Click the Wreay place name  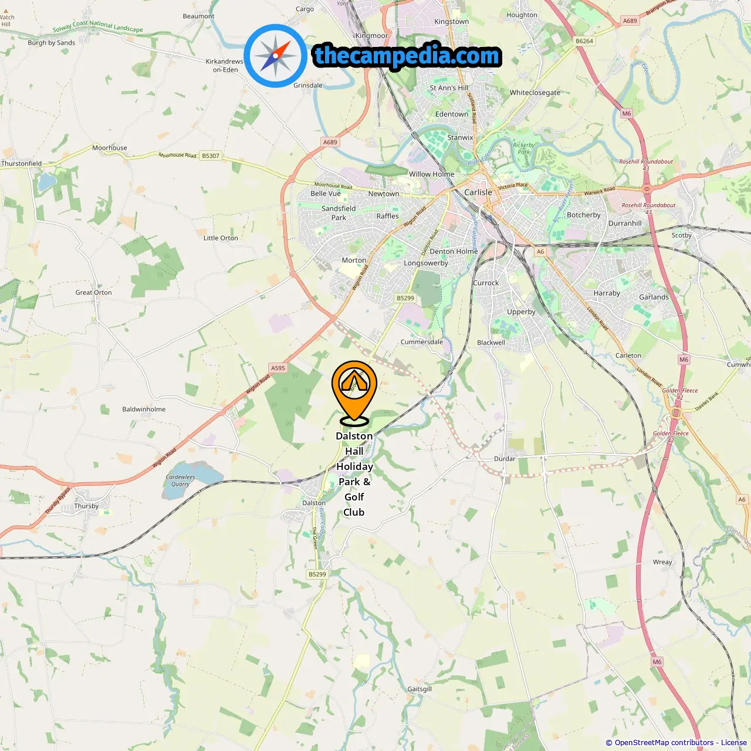click(662, 562)
